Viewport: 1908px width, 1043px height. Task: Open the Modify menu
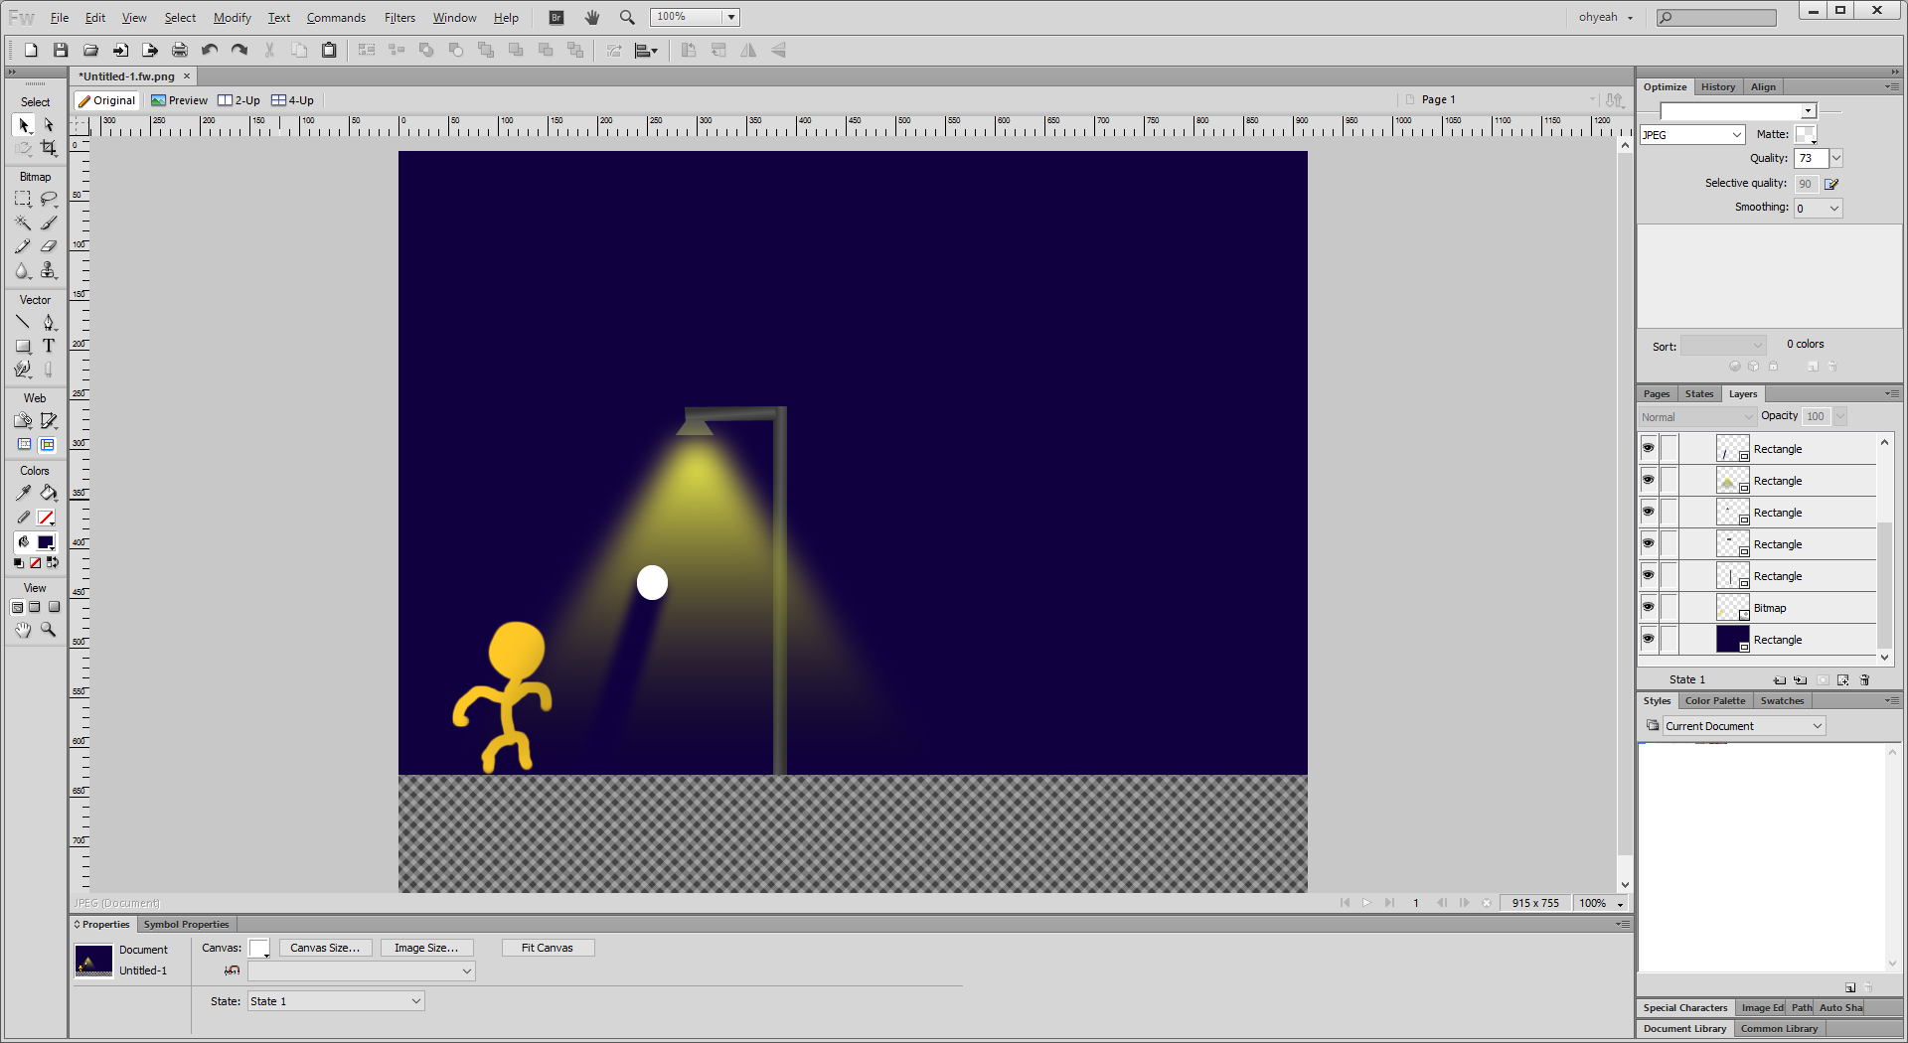(x=233, y=18)
